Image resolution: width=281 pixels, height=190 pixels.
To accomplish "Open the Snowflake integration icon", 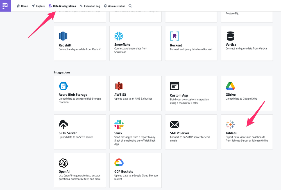I will pos(119,36).
